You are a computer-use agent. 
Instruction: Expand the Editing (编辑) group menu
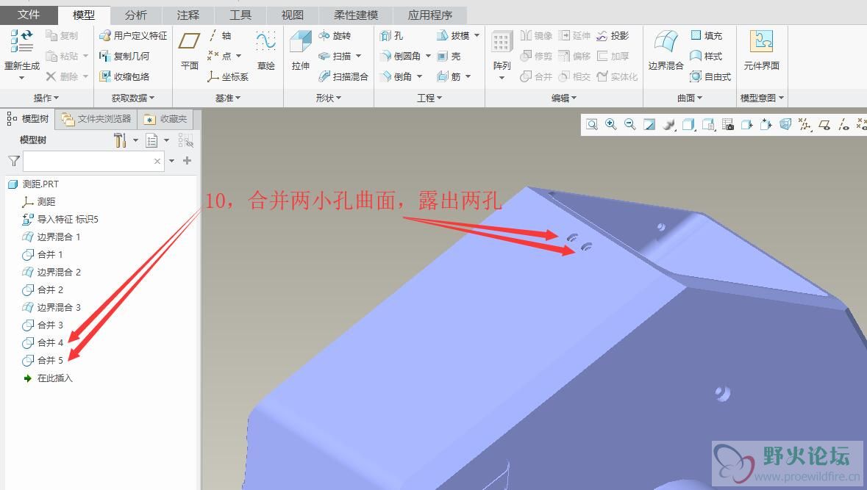tap(563, 98)
